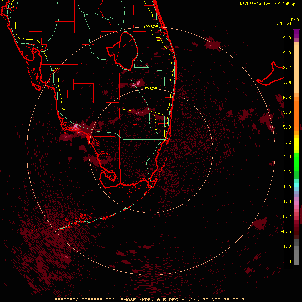The height and width of the screenshot is (302, 302).
Task: Click the 22:31 timestamp in caption
Action: [240, 300]
